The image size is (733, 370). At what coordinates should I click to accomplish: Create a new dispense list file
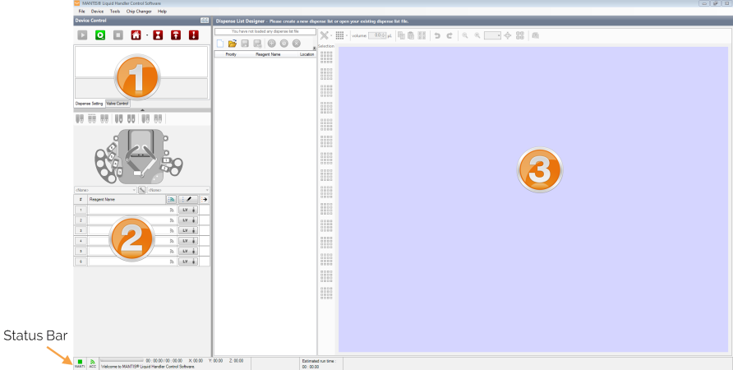[219, 43]
